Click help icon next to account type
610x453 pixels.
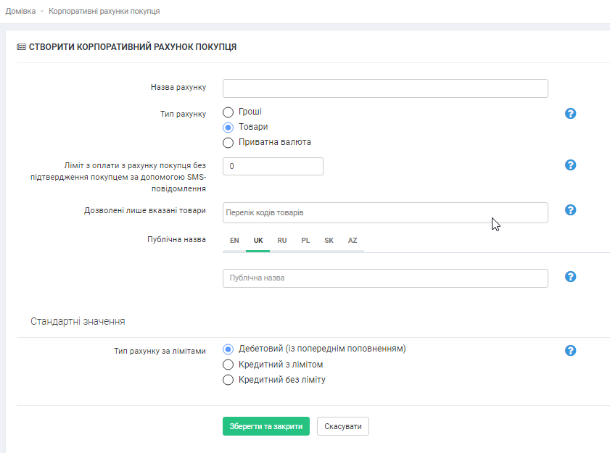[570, 114]
